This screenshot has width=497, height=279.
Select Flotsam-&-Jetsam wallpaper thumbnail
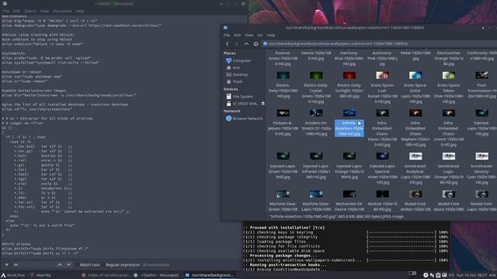point(283,113)
